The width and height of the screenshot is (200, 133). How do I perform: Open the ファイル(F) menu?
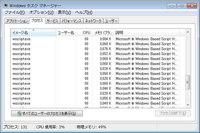15,12
